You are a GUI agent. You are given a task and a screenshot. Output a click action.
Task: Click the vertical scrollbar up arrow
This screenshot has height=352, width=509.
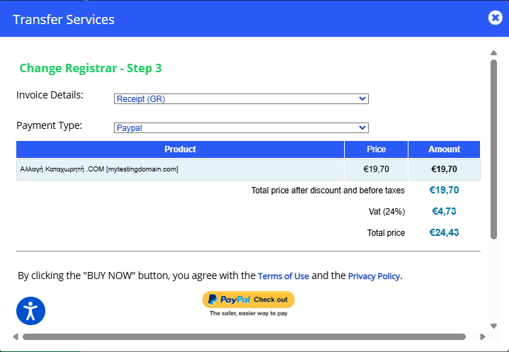[493, 52]
